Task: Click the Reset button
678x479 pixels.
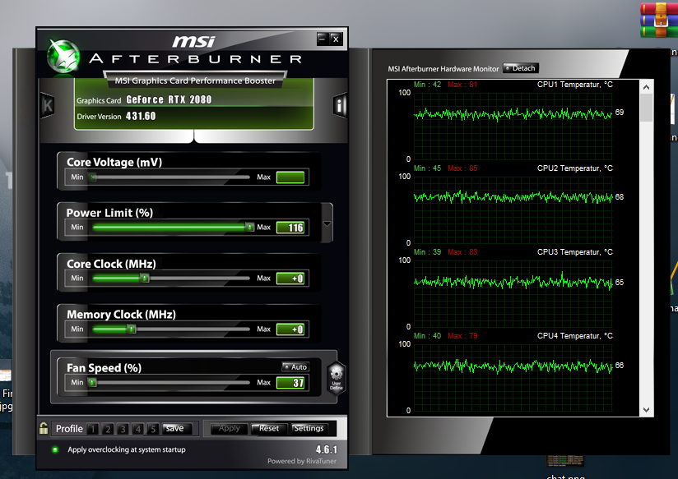Action: click(x=269, y=428)
